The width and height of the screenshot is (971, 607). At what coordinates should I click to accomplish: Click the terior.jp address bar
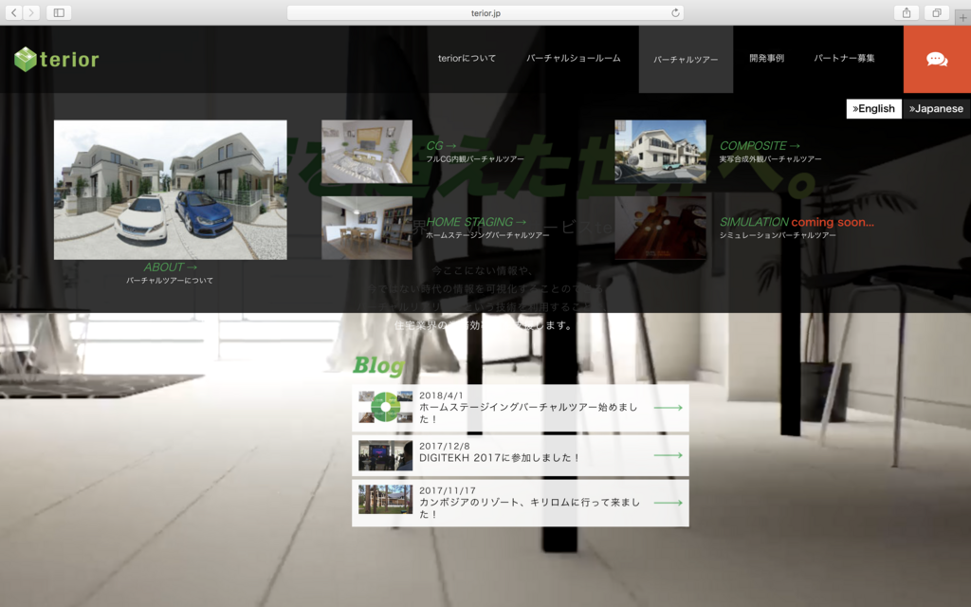click(485, 12)
